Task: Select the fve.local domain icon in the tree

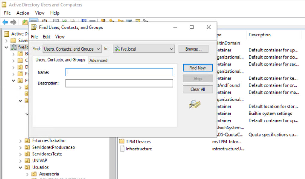Action: tap(14, 47)
